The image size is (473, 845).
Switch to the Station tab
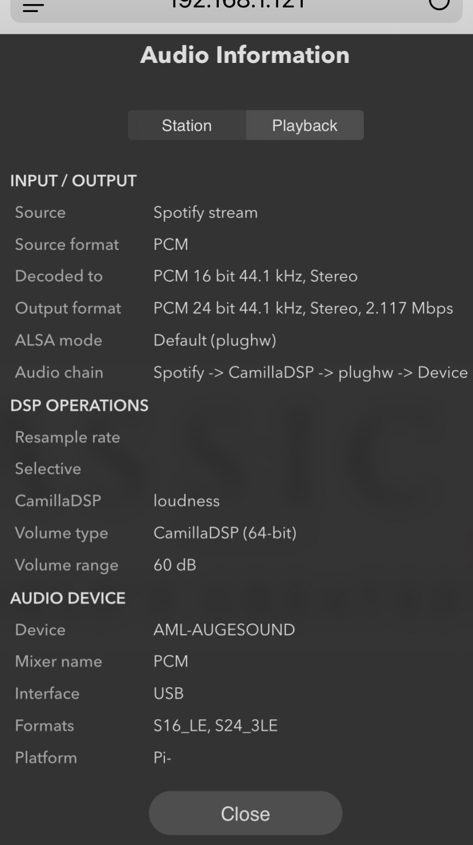(x=187, y=126)
